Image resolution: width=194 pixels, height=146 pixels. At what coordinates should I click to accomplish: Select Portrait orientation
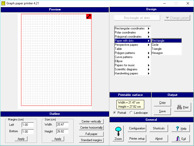tap(115, 113)
